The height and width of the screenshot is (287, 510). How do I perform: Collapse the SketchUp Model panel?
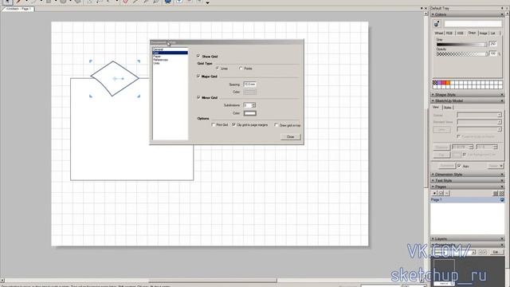(433, 101)
